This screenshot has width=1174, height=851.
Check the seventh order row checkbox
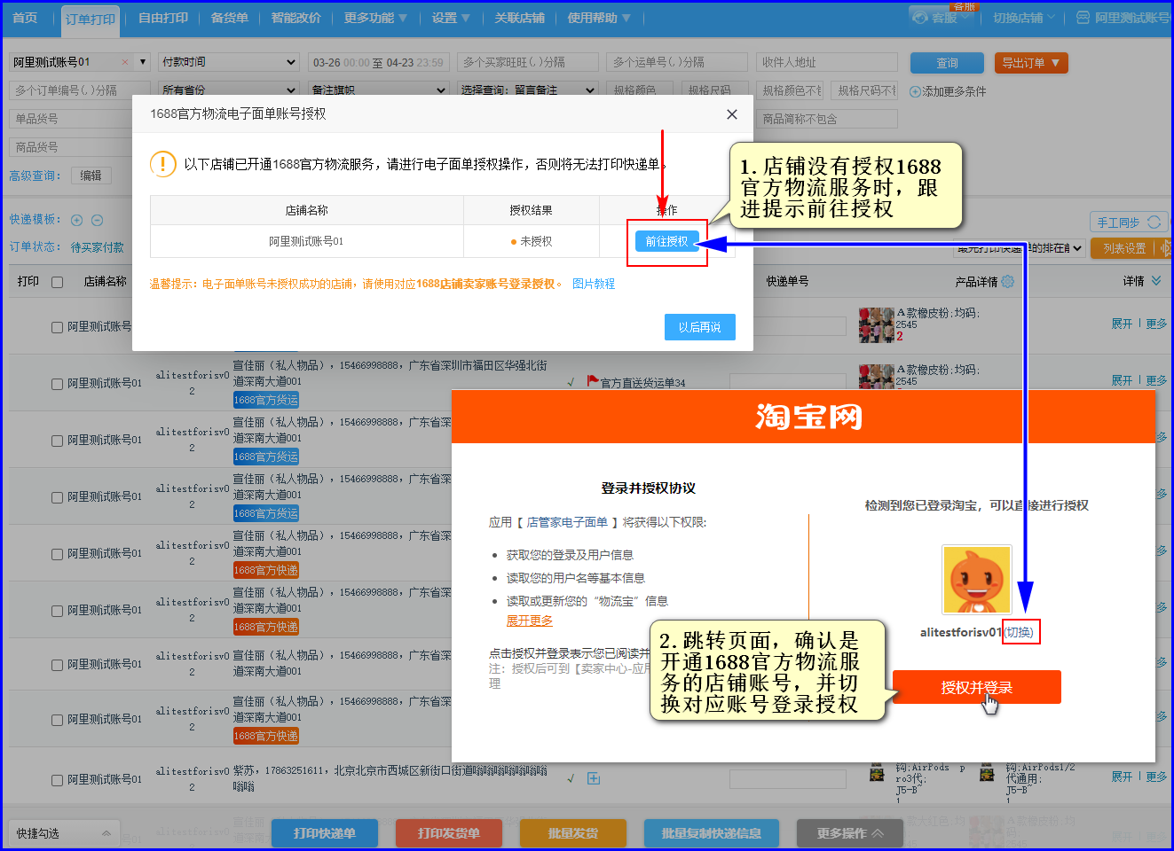coord(57,665)
